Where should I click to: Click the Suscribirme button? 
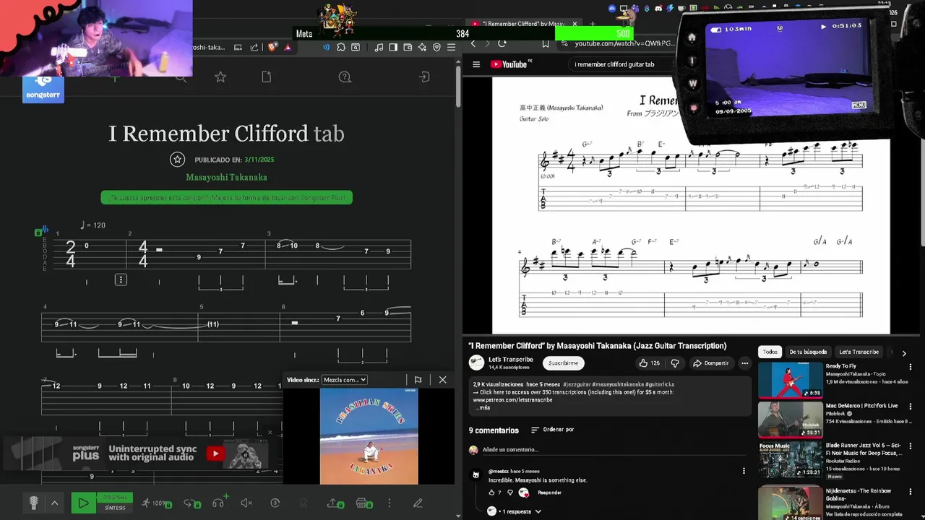tap(563, 363)
